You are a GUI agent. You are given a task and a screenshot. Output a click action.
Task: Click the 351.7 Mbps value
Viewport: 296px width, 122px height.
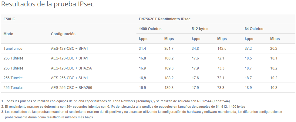[x=169, y=49]
